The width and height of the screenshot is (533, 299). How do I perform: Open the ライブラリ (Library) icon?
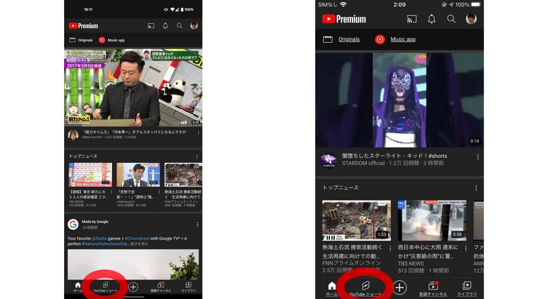pyautogui.click(x=466, y=287)
